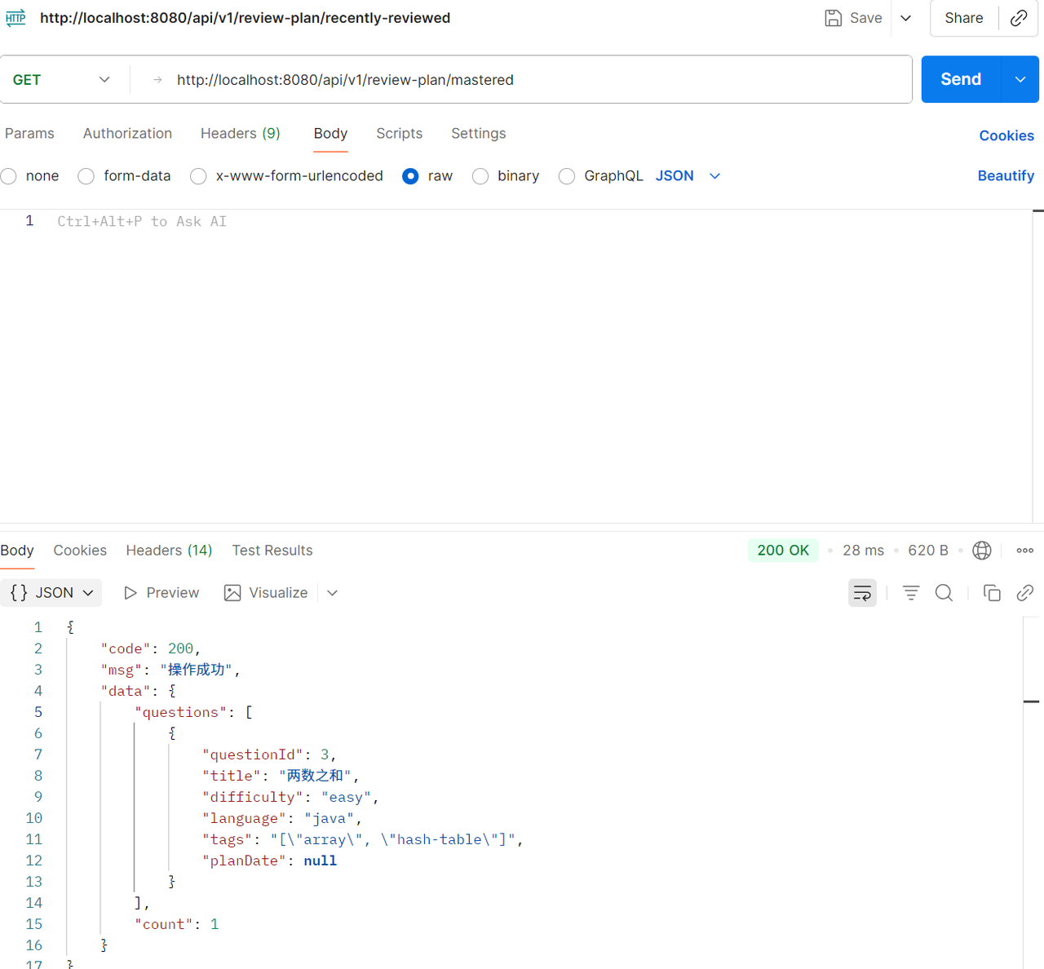Click Beautify to format body
The width and height of the screenshot is (1044, 969).
click(1006, 176)
